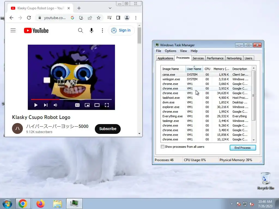Click the process list scroll down arrow
Image resolution: width=279 pixels, height=209 pixels.
[254, 140]
